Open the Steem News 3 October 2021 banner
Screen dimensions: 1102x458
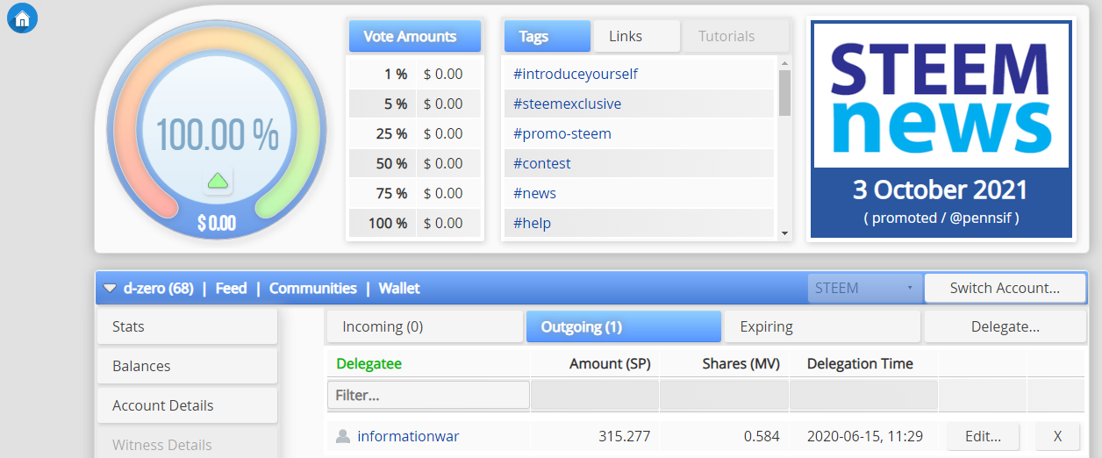point(941,129)
